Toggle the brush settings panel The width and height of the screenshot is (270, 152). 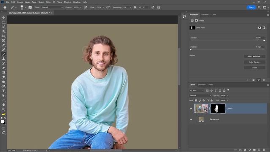30,8
